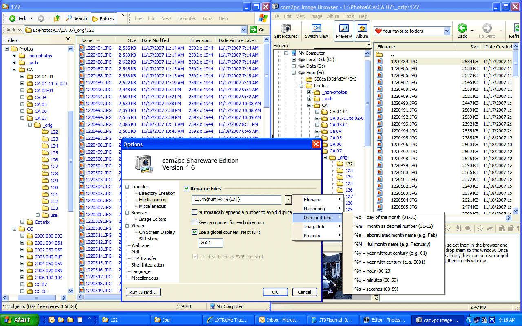Open Your favorite folders dropdown in cam2pc
522x326 pixels.
447,31
